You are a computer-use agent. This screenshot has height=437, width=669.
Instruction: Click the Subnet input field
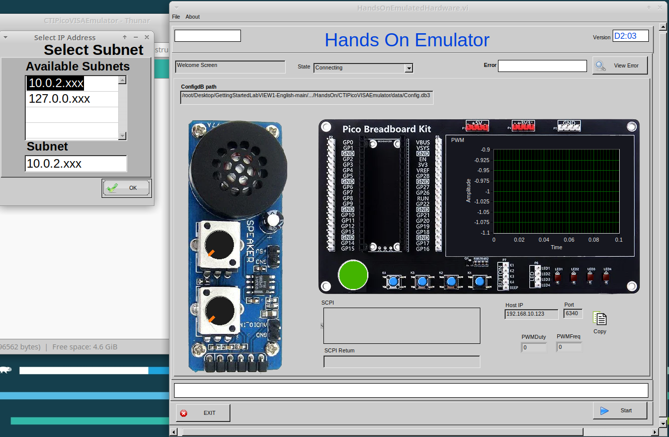click(x=76, y=164)
